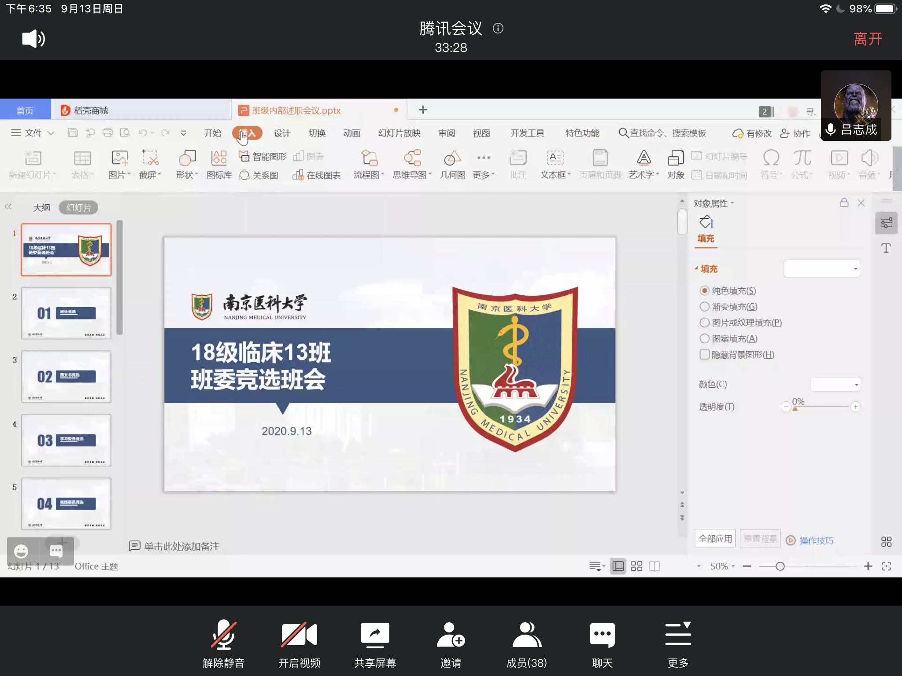Select the 纯色填充(S) radio button
902x676 pixels.
click(x=704, y=290)
